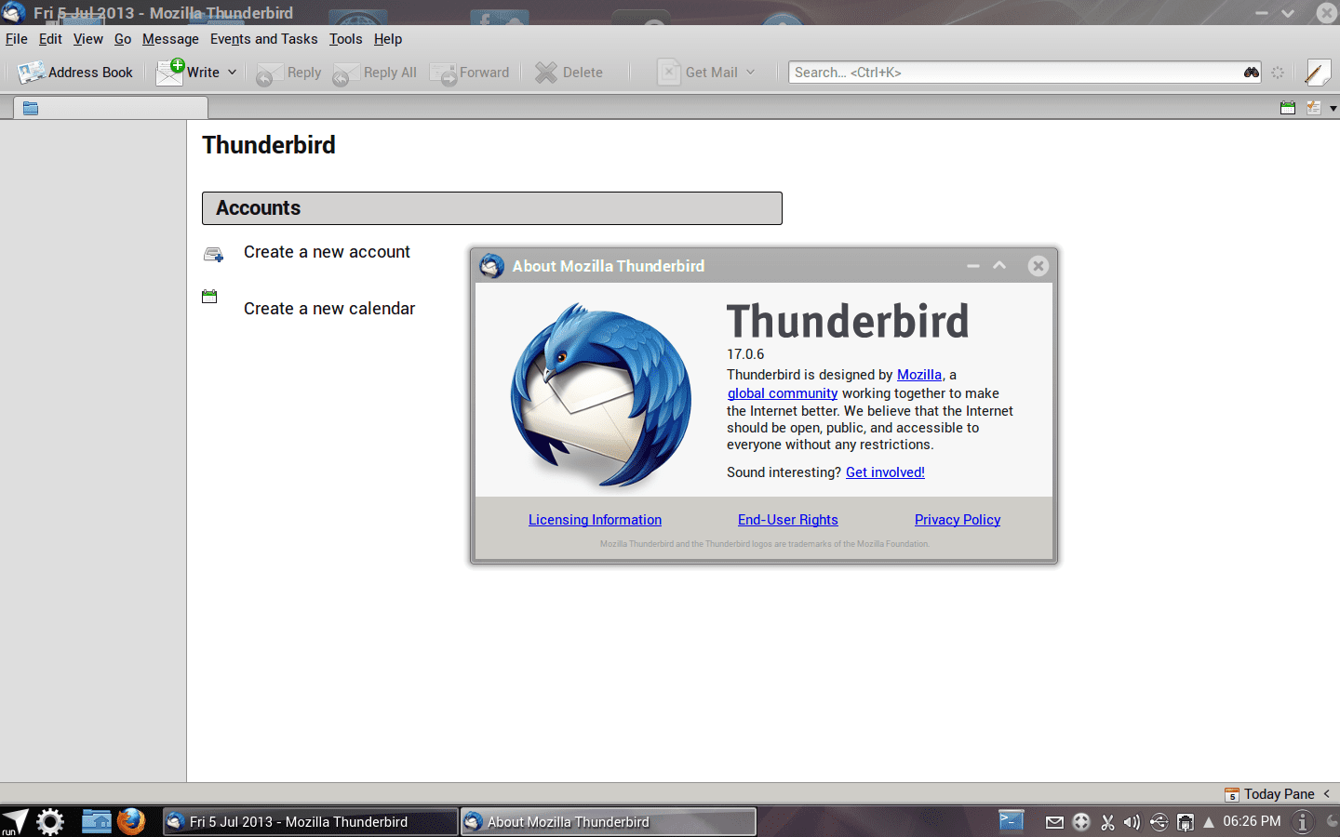Click the binoculars search icon

tap(1251, 73)
